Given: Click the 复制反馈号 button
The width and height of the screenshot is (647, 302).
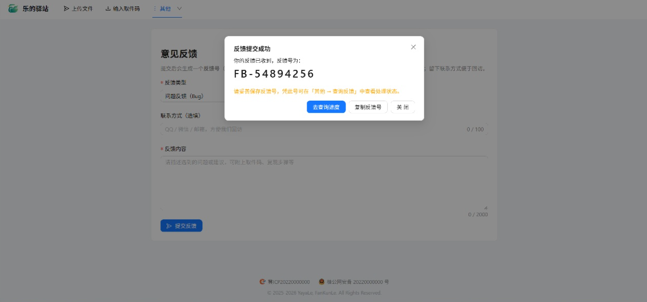Looking at the screenshot, I should 368,107.
